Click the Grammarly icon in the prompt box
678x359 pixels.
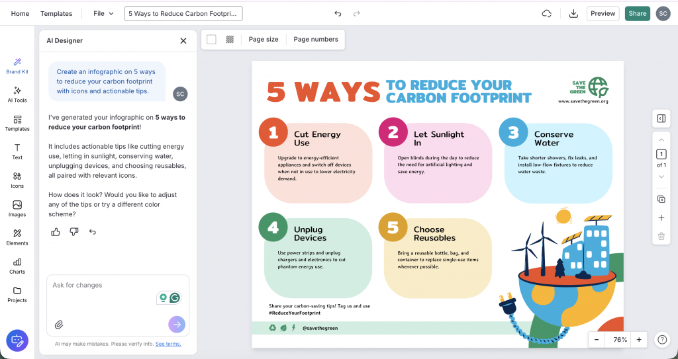pos(175,298)
